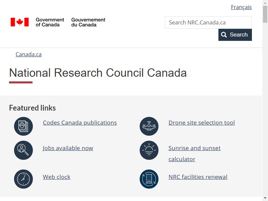This screenshot has width=268, height=201.
Task: Focus the Search NRC.Canada.ca field
Action: (208, 22)
